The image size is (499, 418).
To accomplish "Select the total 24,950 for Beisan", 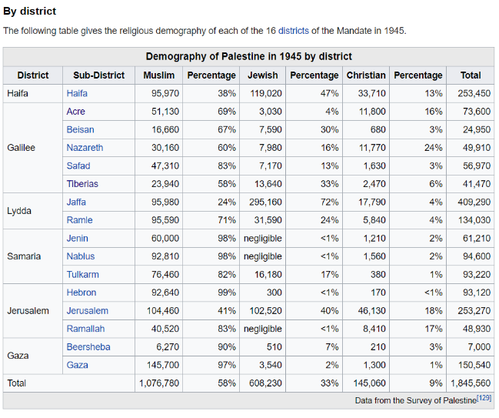I will point(477,129).
